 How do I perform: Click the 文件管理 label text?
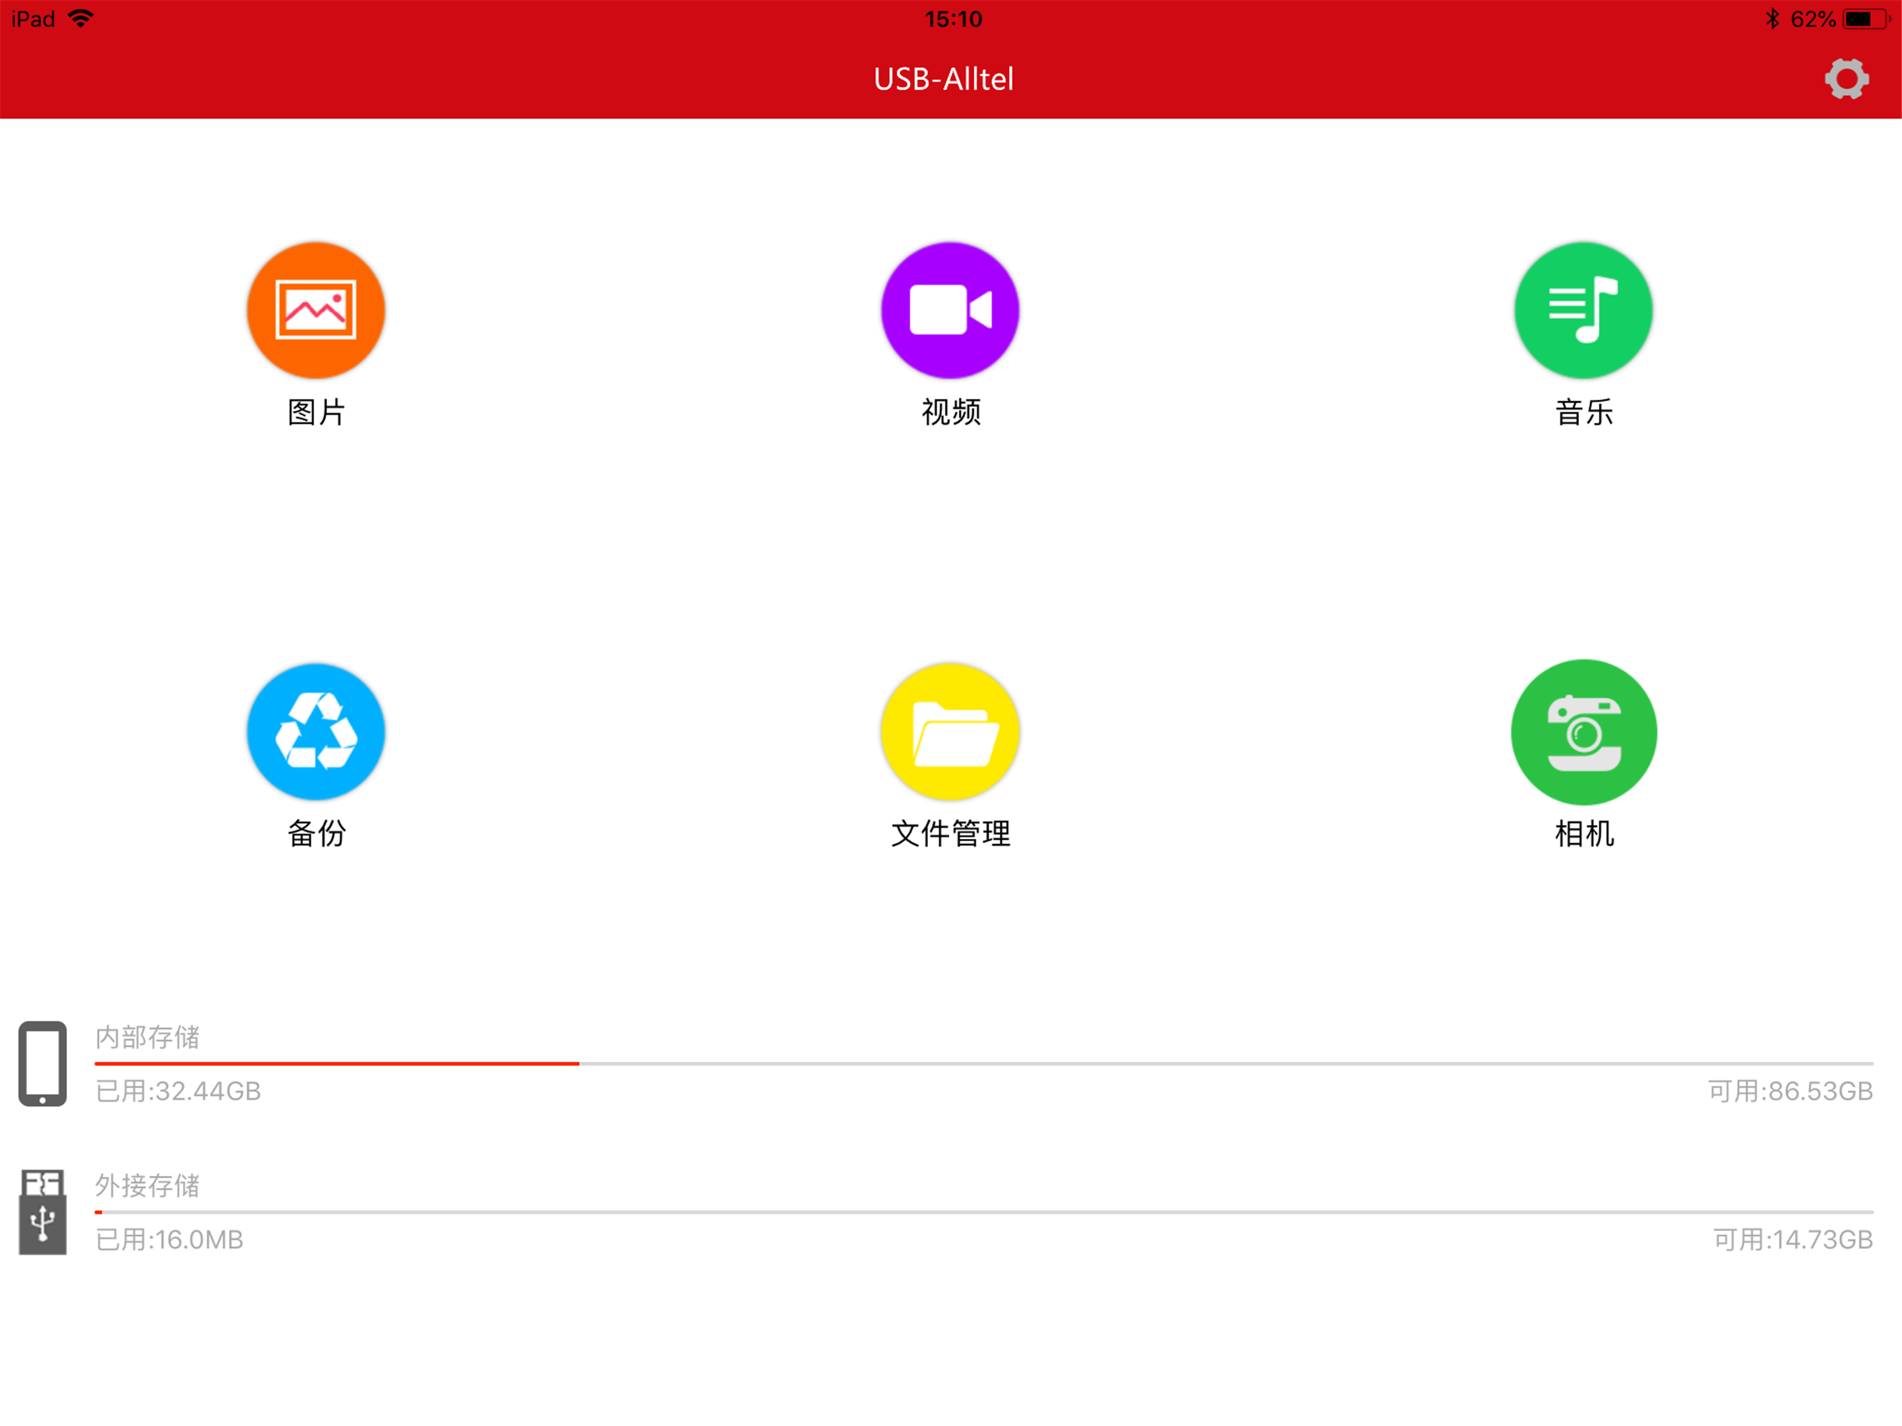pos(951,833)
